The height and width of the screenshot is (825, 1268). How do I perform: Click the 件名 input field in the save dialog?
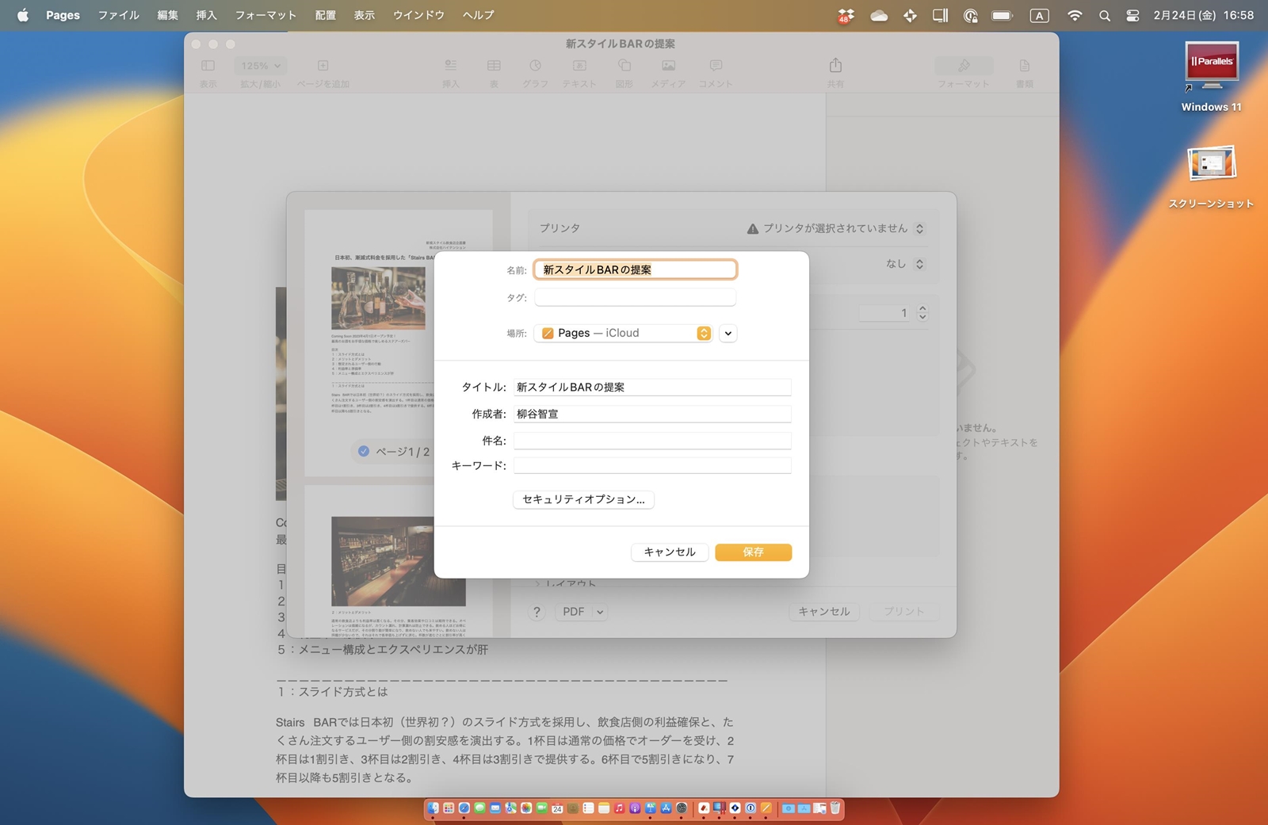(651, 440)
